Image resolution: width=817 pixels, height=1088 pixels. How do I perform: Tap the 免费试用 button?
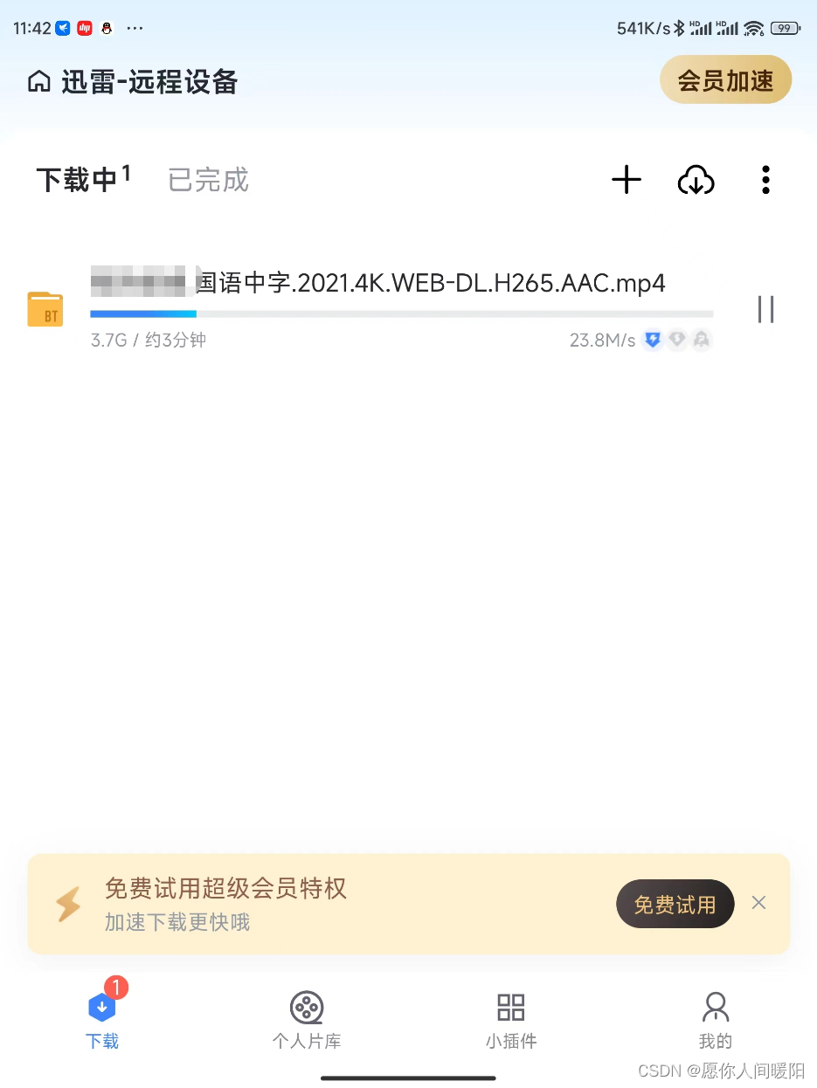[675, 904]
